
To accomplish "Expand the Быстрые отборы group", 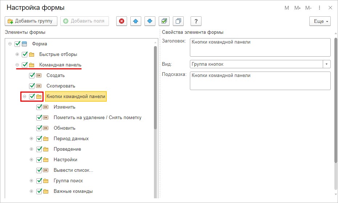I will pos(17,54).
